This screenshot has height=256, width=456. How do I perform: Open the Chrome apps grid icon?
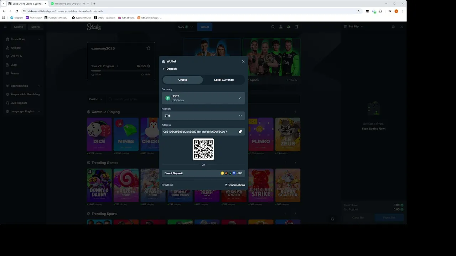click(4, 17)
